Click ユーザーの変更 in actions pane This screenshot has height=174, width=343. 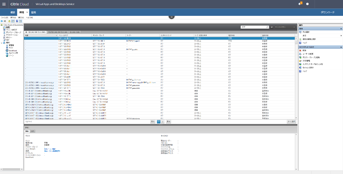coord(308,54)
